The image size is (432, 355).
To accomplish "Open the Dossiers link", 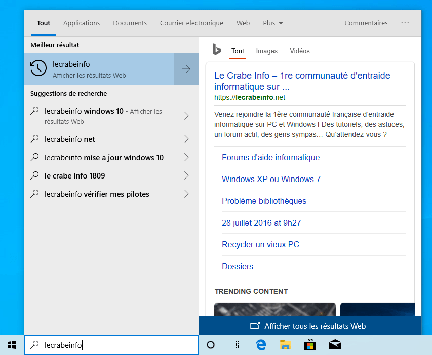I will tap(238, 266).
